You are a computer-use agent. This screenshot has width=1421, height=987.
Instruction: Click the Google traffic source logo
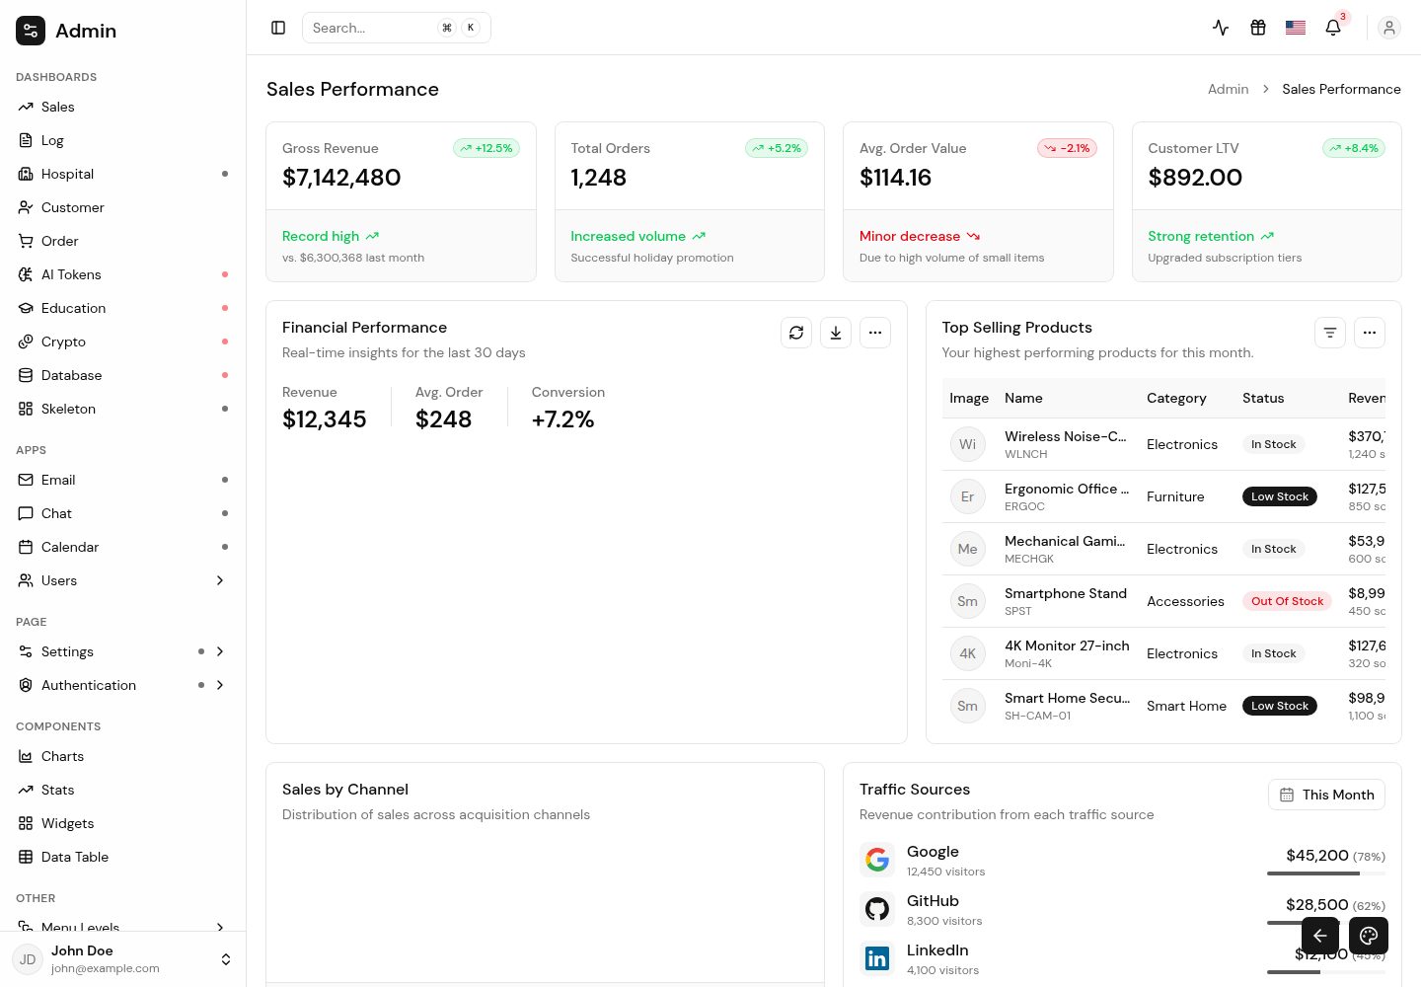877,860
